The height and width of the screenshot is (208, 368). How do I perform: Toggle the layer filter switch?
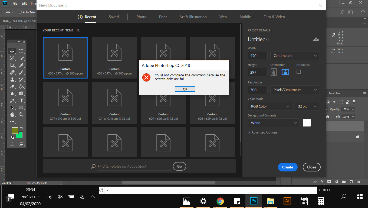(354, 102)
